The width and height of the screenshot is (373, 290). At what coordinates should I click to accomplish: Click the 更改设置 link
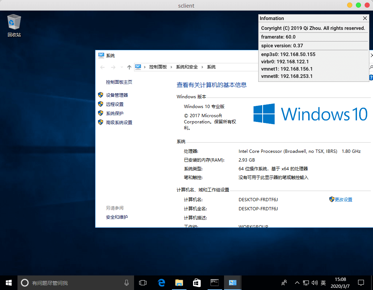pyautogui.click(x=343, y=199)
